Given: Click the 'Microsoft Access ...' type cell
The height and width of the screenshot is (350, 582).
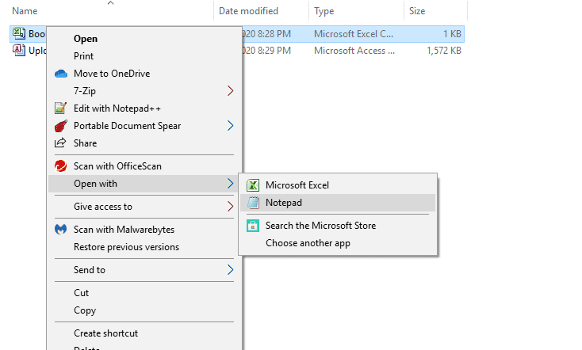Looking at the screenshot, I should 354,51.
